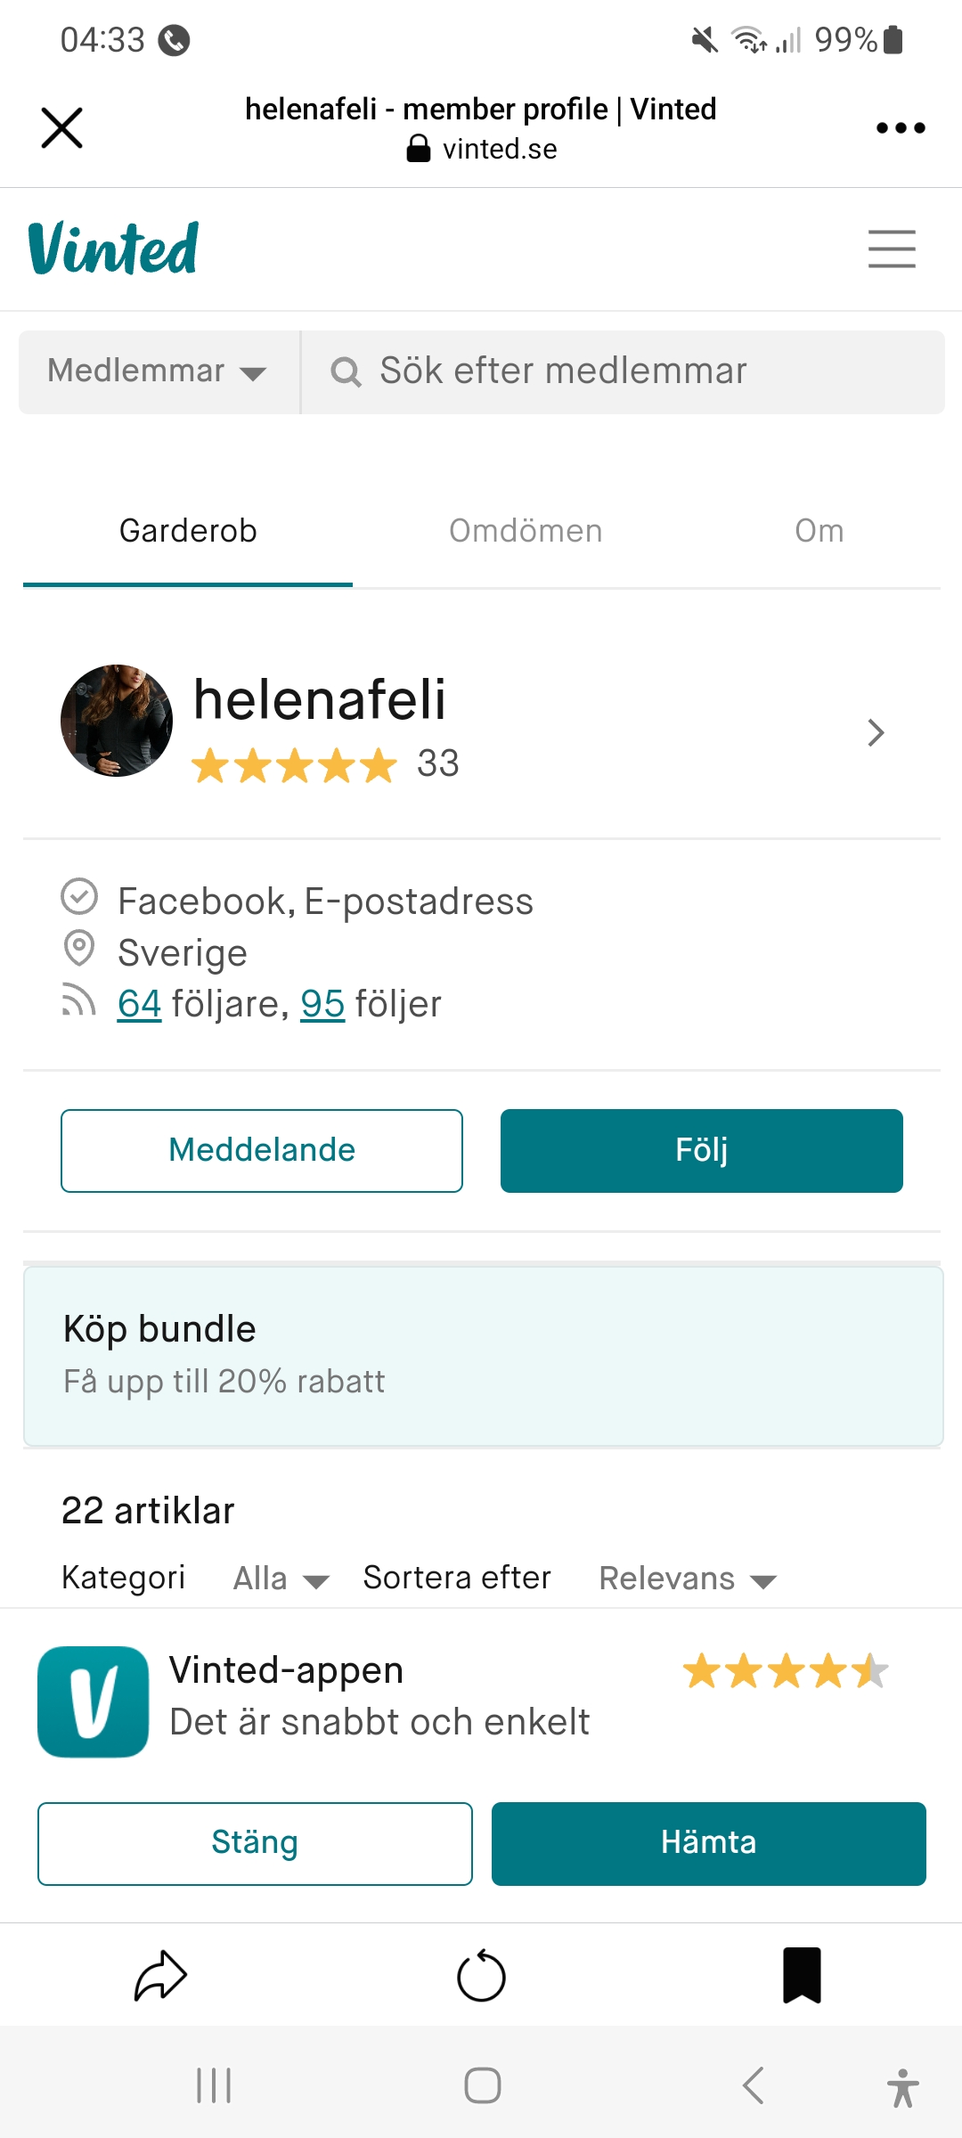Tap the Vinted logo
Viewport: 962px width, 2138px height.
coord(113,249)
